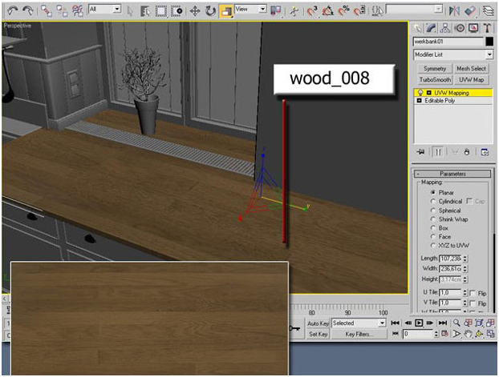499x377 pixels.
Task: Click Configure Modifier Sets icon
Action: click(x=485, y=152)
